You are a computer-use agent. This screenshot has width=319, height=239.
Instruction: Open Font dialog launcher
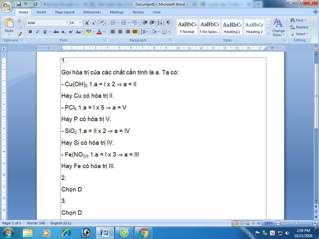coord(104,40)
